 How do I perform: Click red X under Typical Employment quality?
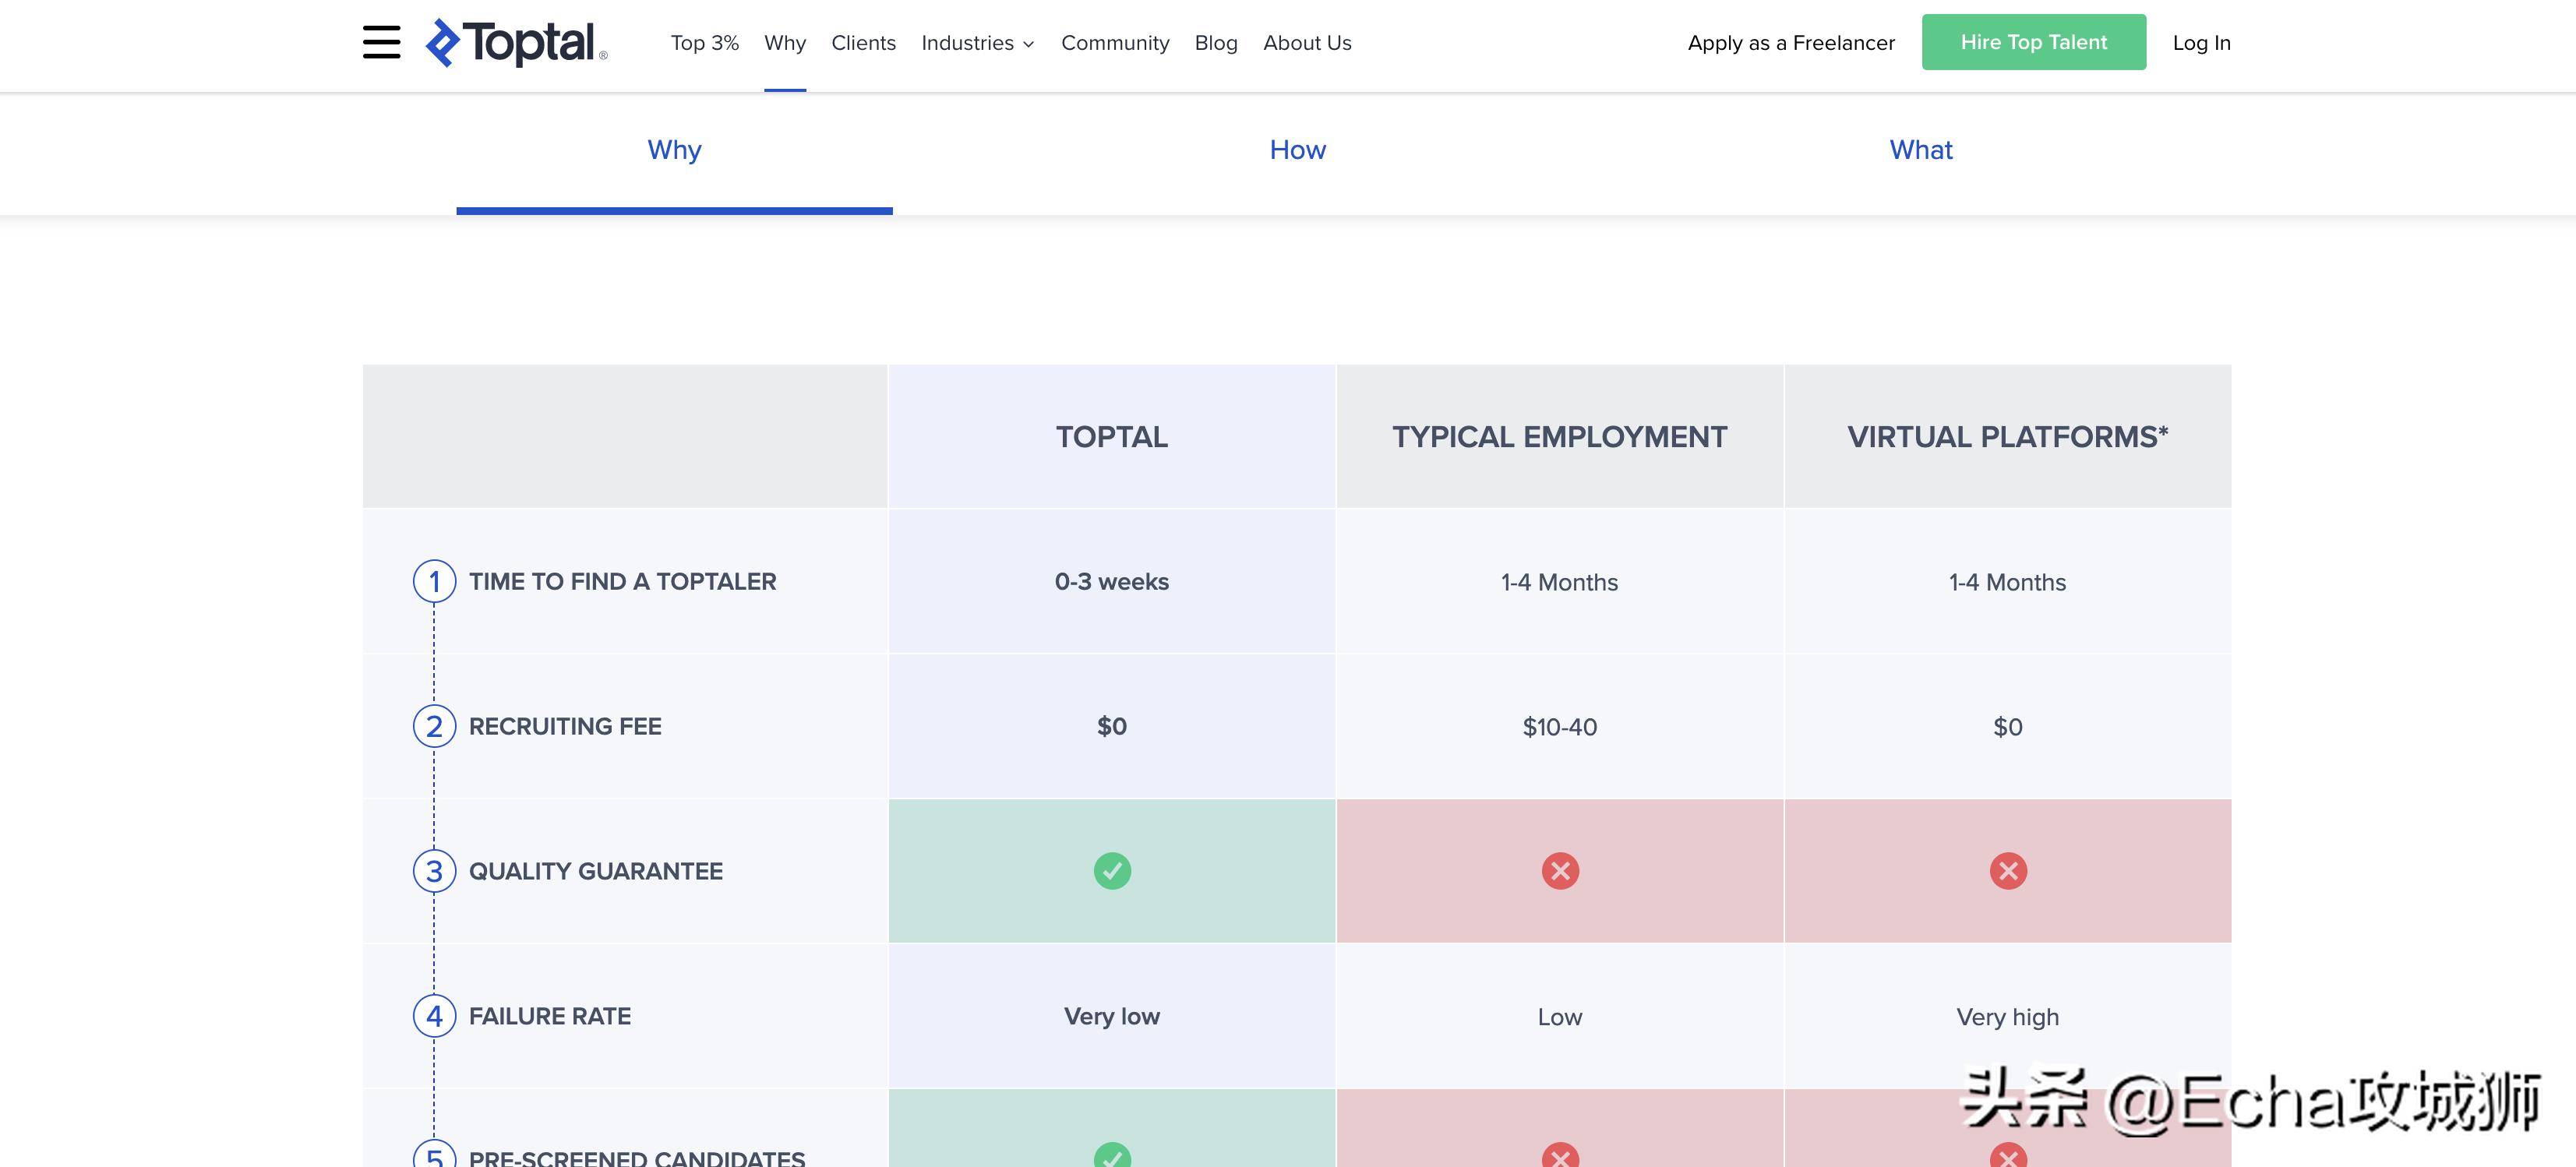[1559, 871]
